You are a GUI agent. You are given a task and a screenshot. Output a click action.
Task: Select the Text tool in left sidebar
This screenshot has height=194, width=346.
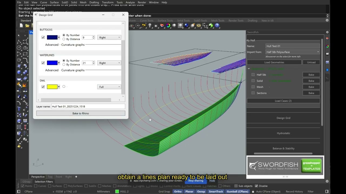pos(19,109)
